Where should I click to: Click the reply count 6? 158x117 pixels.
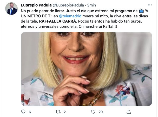tap(30, 112)
